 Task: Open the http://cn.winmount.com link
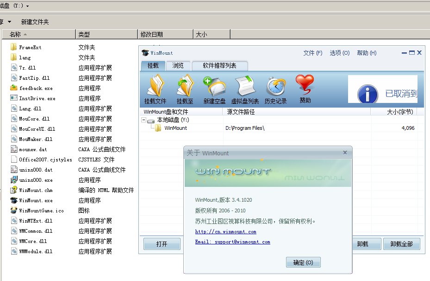pos(225,231)
